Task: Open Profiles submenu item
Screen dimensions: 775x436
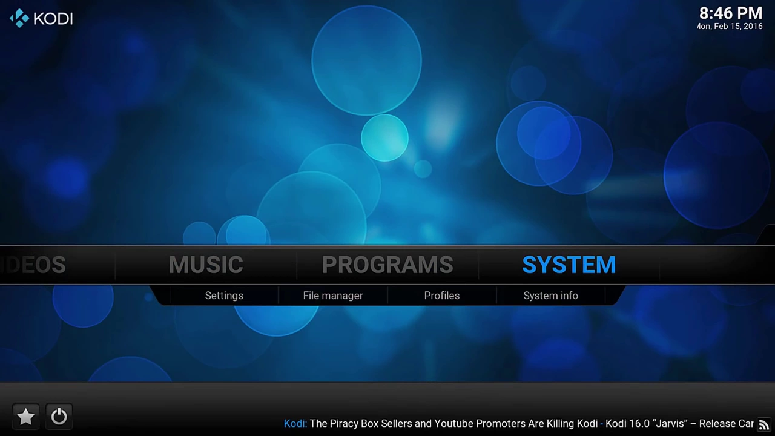Action: [442, 296]
